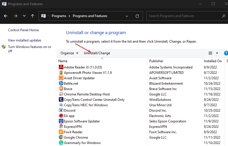Select Epson Software Updater by name
This screenshot has height=146, width=228.
coord(82,121)
